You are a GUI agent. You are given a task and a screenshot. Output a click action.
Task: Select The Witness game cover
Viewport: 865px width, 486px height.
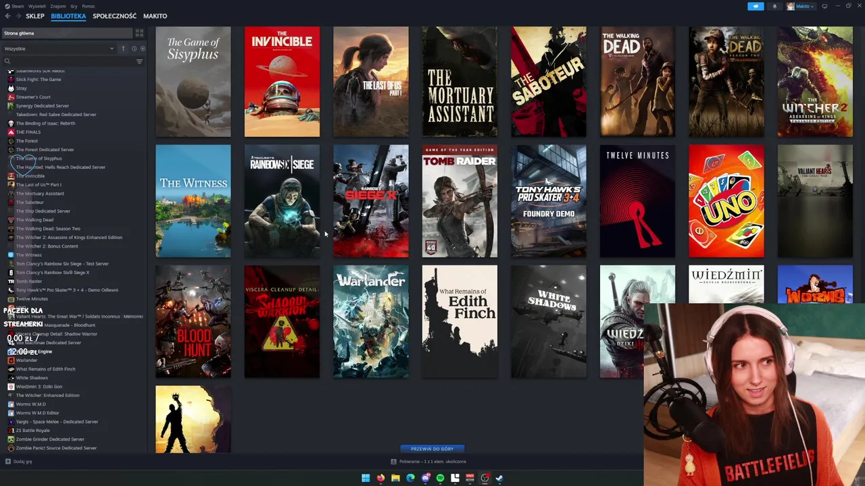[x=193, y=201]
